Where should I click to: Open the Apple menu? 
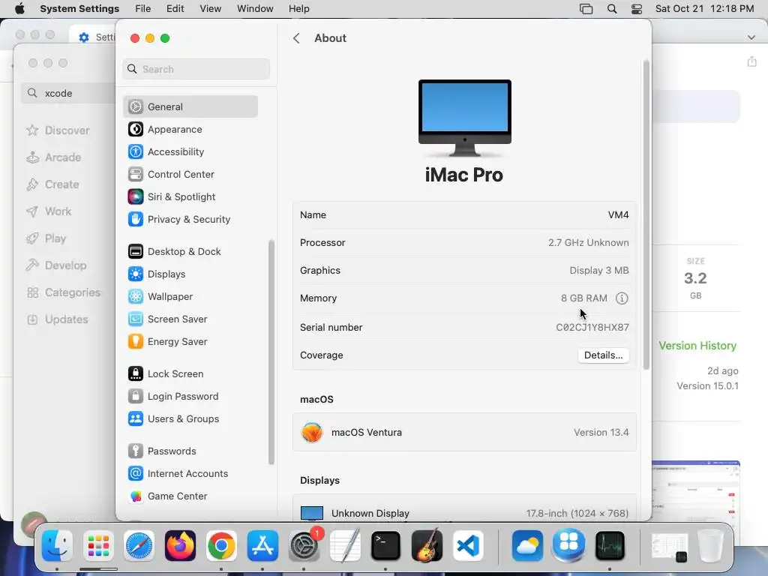click(x=19, y=9)
